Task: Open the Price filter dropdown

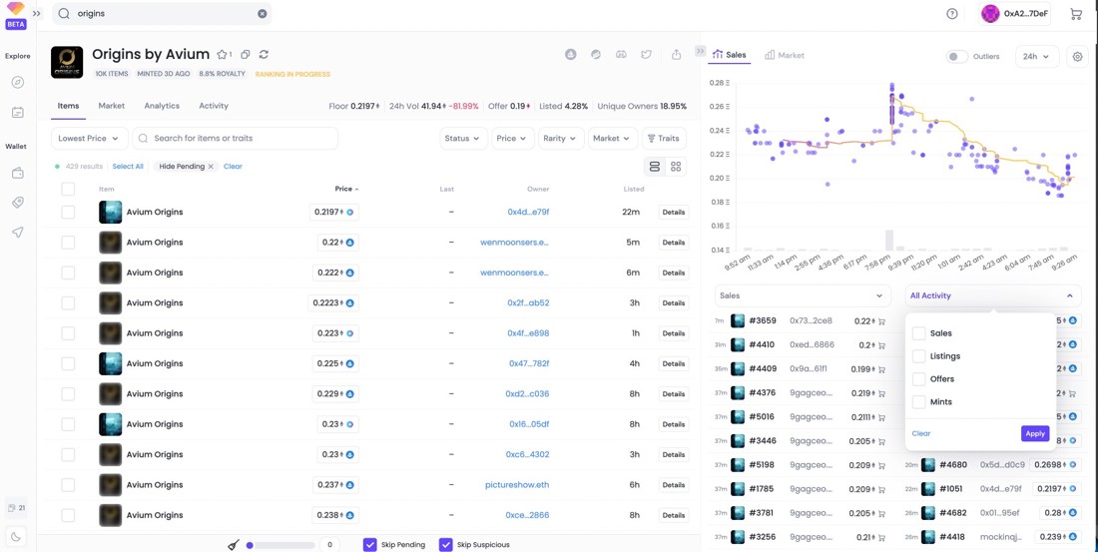Action: (513, 138)
